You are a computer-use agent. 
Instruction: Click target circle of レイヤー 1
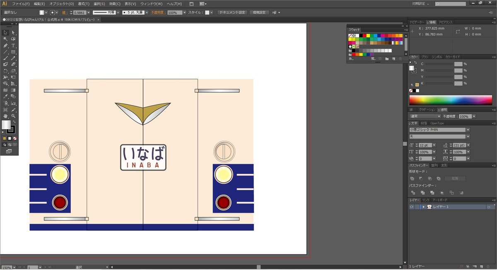489,207
